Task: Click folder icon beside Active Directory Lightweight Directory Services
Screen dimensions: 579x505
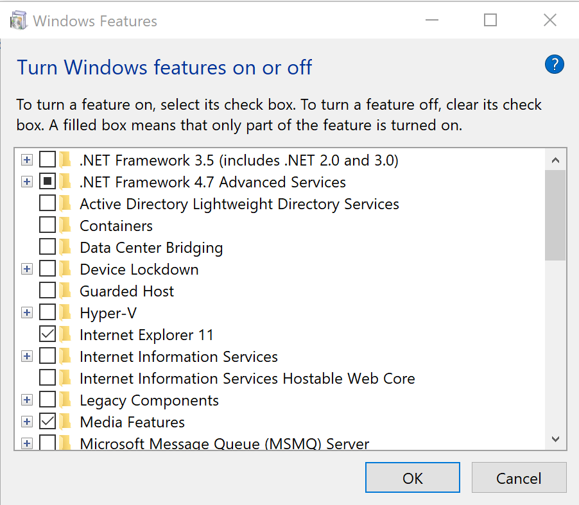Action: (x=65, y=203)
